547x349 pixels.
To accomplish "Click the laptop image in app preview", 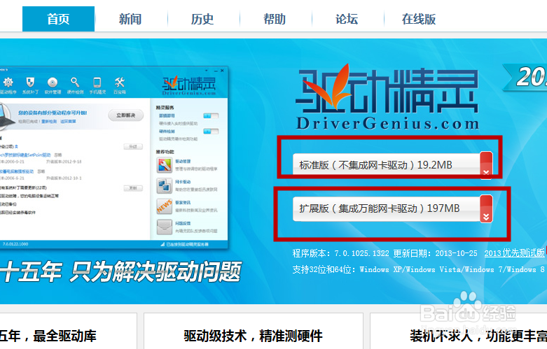I will coord(7,114).
